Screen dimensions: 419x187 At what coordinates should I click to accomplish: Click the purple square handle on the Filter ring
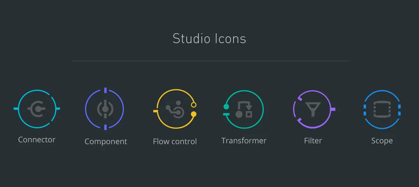[333, 109]
